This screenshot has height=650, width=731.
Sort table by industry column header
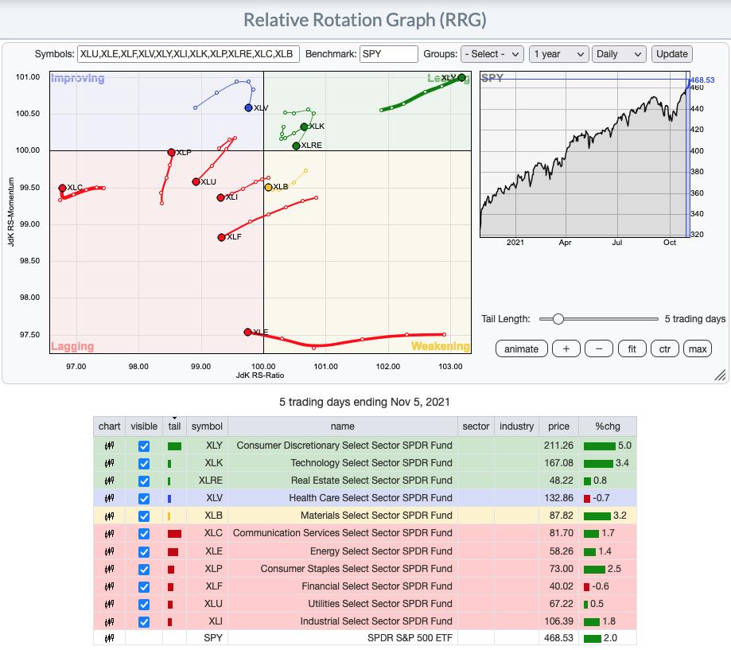[x=516, y=426]
